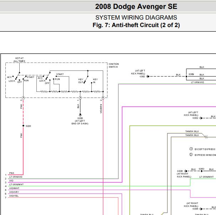Click the HOT AT ALL TIMES label
This screenshot has height=215, width=216.
[19, 59]
